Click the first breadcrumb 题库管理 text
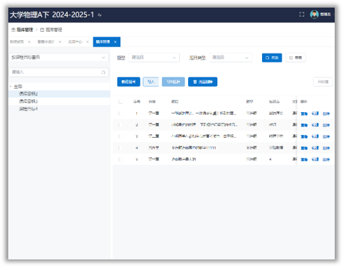Viewport: 343px width, 267px height. (x=25, y=30)
